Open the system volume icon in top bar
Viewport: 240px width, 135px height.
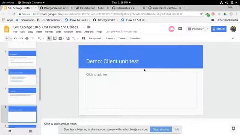(226, 3)
